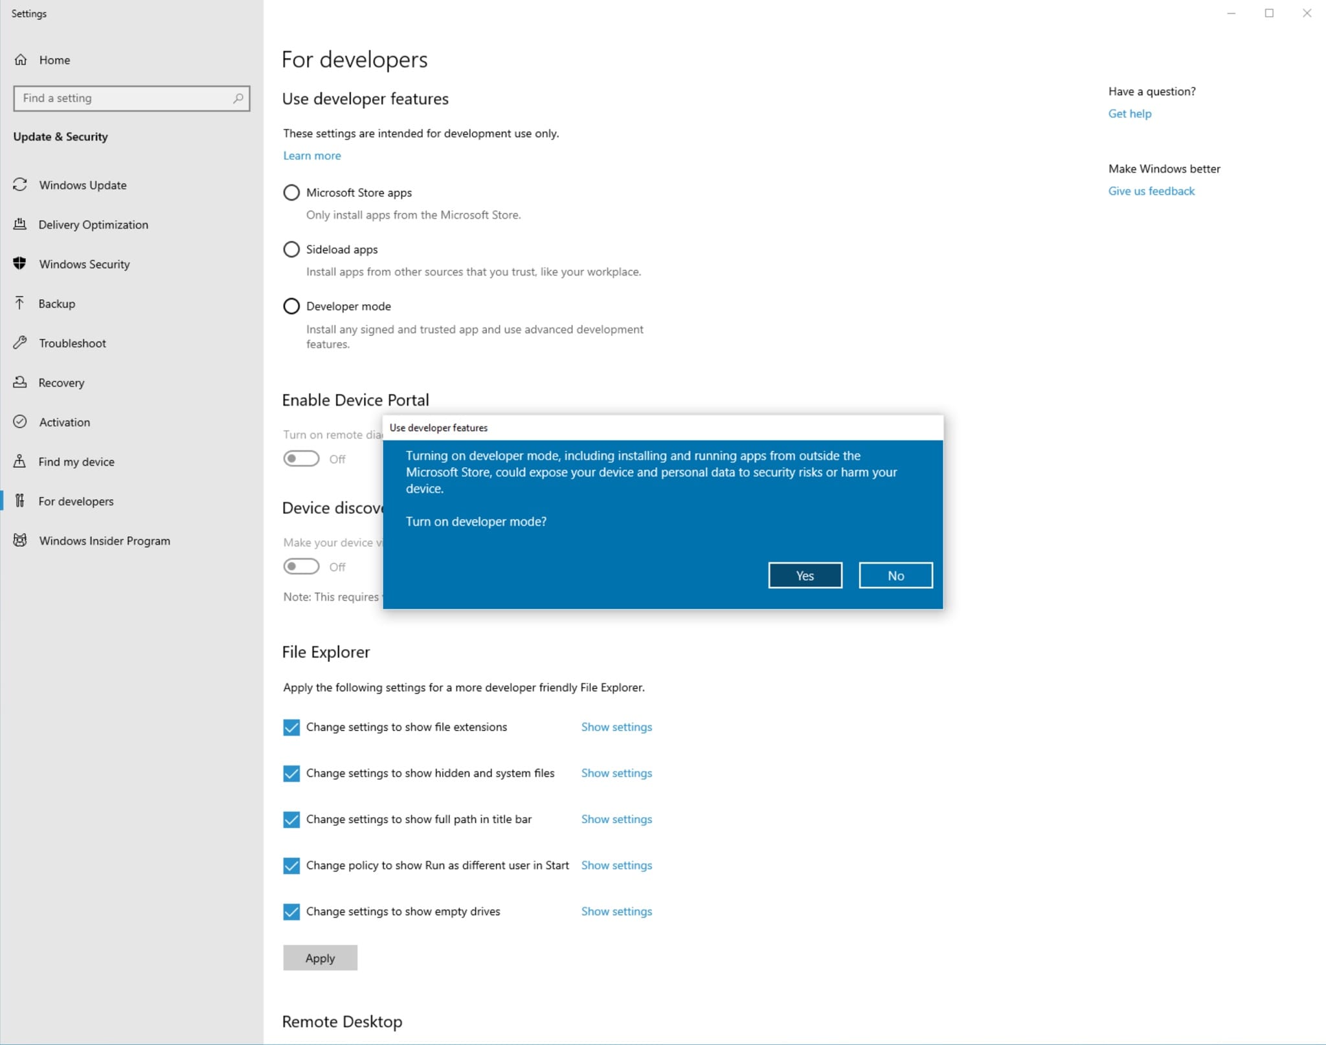Decline developer mode with No
The image size is (1326, 1045).
(x=895, y=575)
